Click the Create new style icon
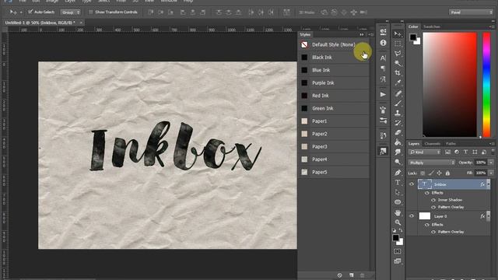 pyautogui.click(x=351, y=275)
